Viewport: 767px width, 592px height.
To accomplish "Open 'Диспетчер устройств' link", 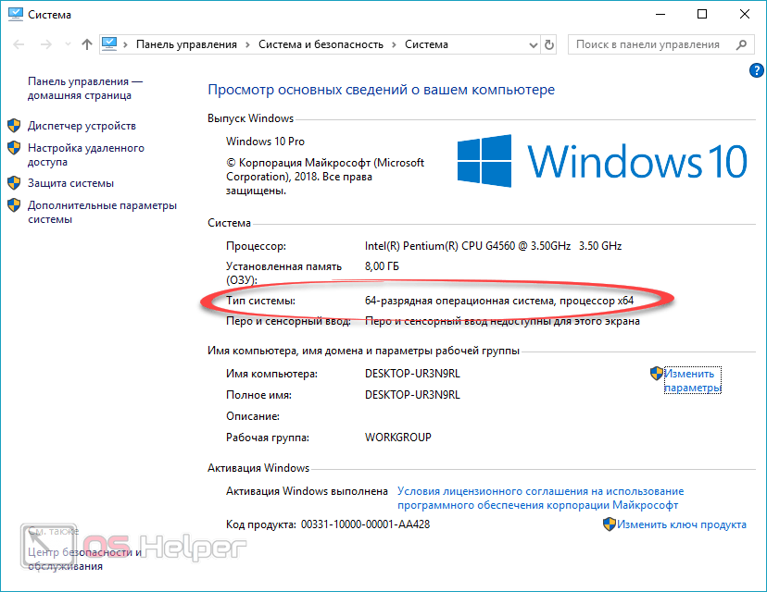I will (82, 126).
